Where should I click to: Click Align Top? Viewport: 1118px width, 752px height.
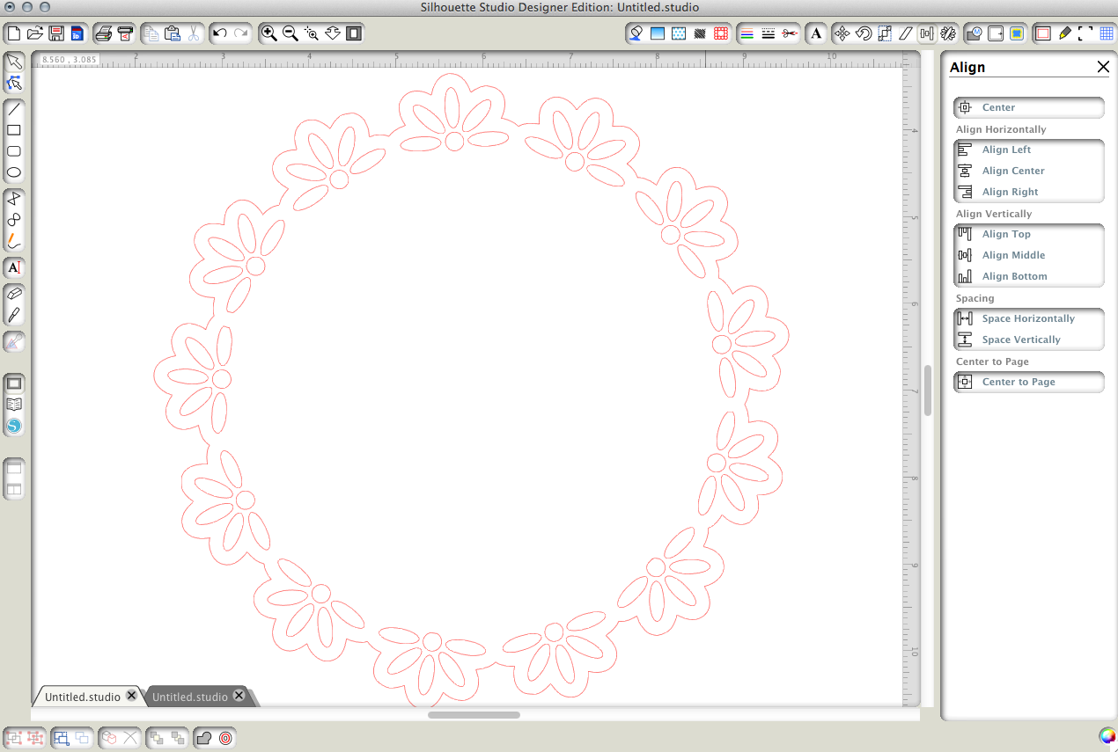pos(1029,234)
